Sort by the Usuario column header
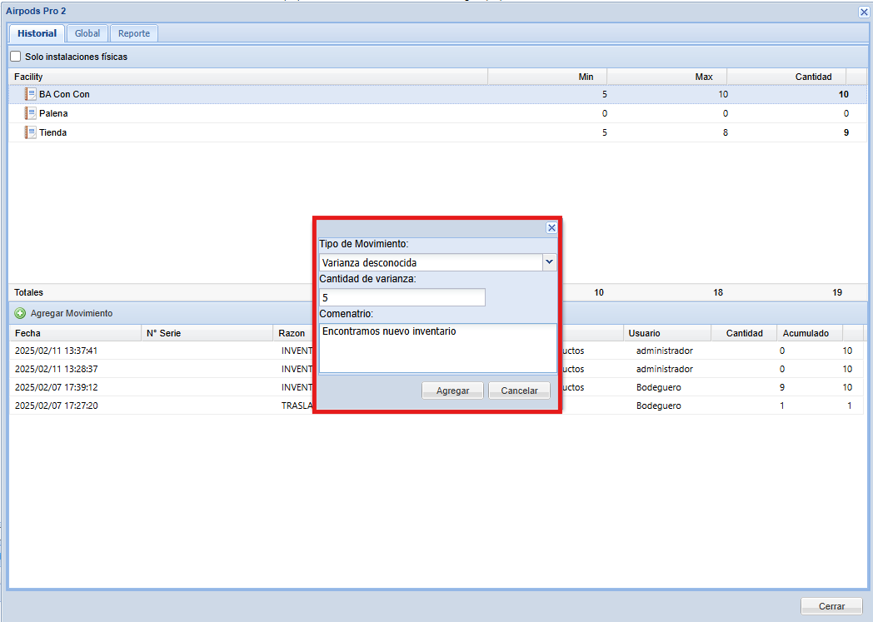Viewport: 873px width, 622px height. click(667, 333)
